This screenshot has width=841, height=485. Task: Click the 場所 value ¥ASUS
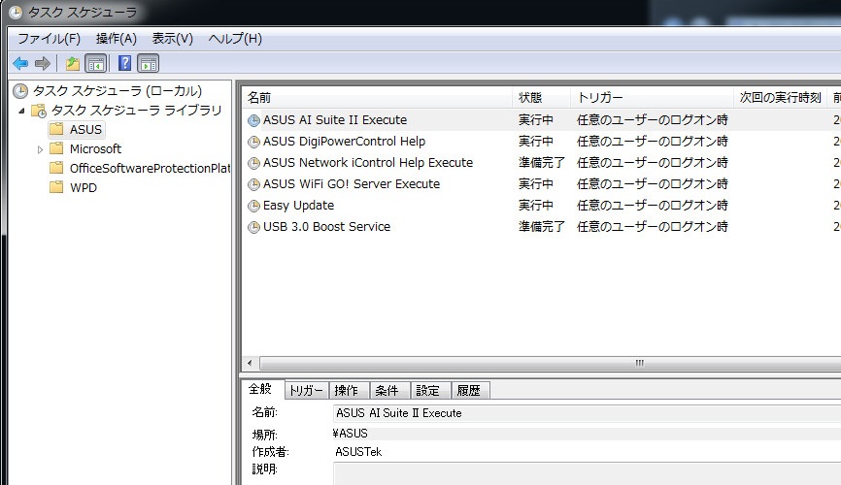(x=351, y=434)
